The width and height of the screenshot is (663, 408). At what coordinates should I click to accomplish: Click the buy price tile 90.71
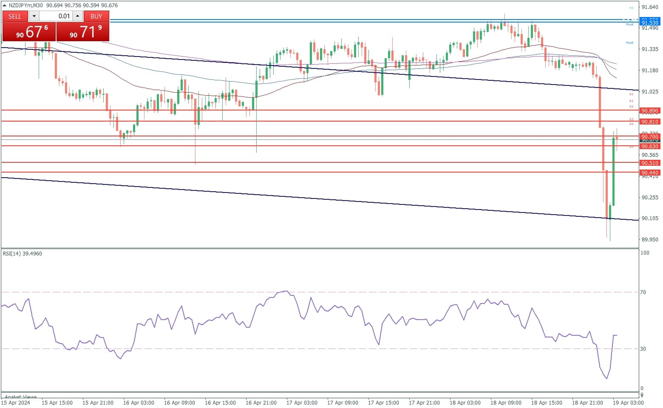[82, 31]
